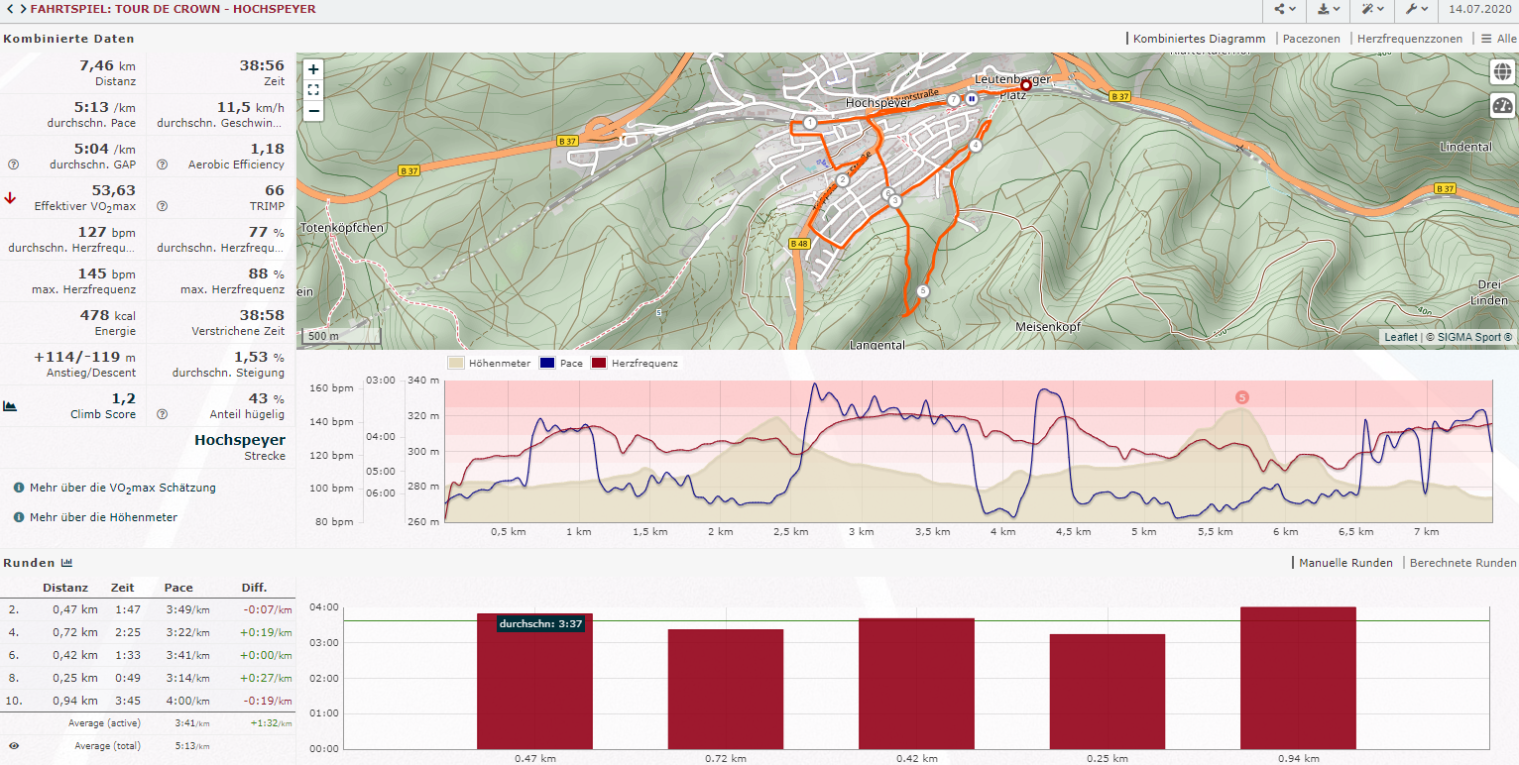Screen dimensions: 1519x765
Task: Open 'Mehr über die VO2max Schätzung' link
Action: [x=123, y=489]
